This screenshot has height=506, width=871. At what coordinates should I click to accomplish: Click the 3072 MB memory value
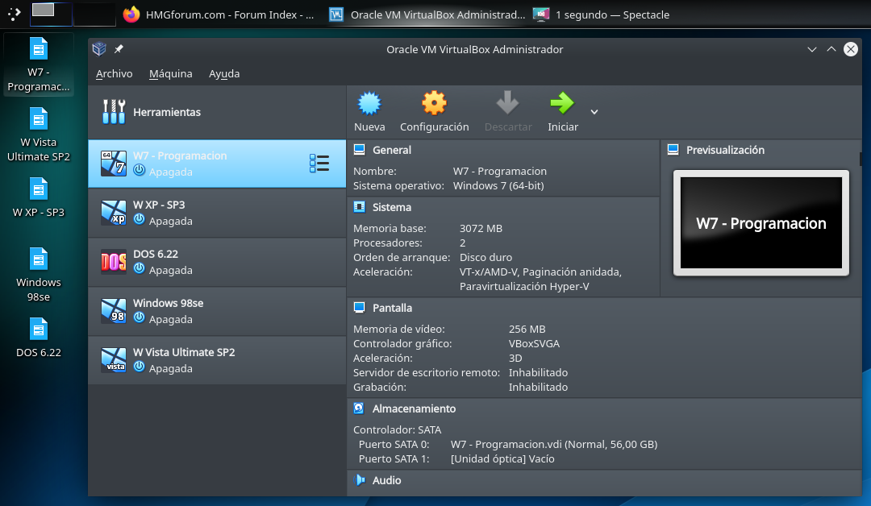click(481, 228)
